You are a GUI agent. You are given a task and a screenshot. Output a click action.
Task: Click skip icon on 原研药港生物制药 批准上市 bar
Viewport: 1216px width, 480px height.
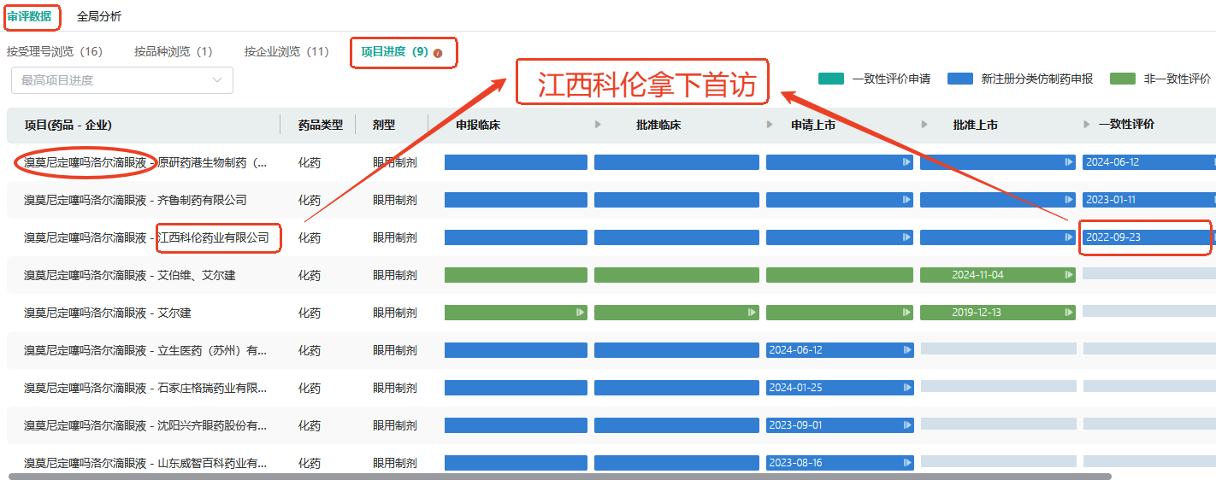tap(1069, 162)
